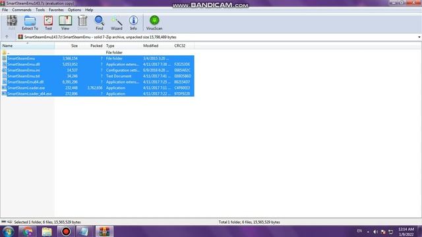Screen dimensions: 422x237
Task: Open the Help menu
Action: tap(89, 10)
